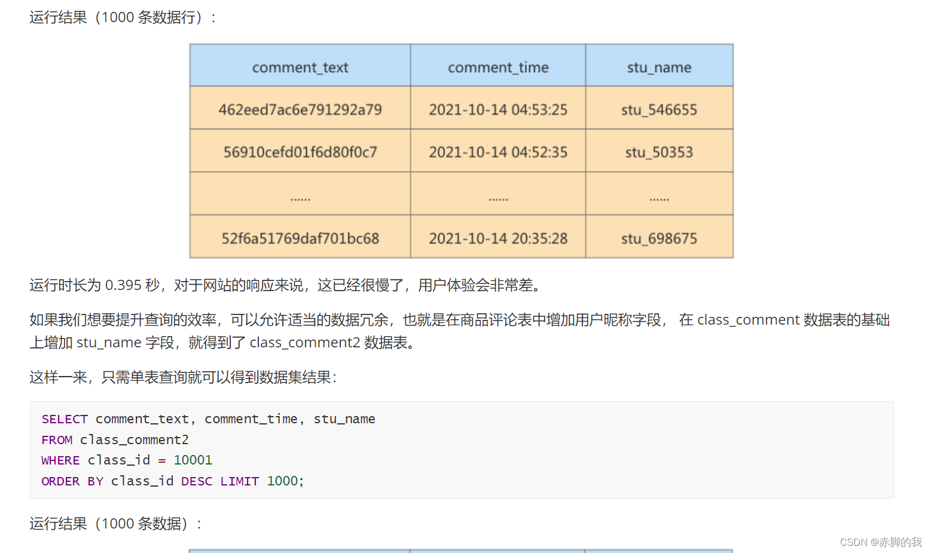
Task: Click the ORDER BY class_id DESC line
Action: point(173,481)
